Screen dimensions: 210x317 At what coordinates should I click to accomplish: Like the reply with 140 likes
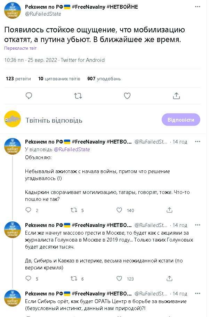click(119, 210)
